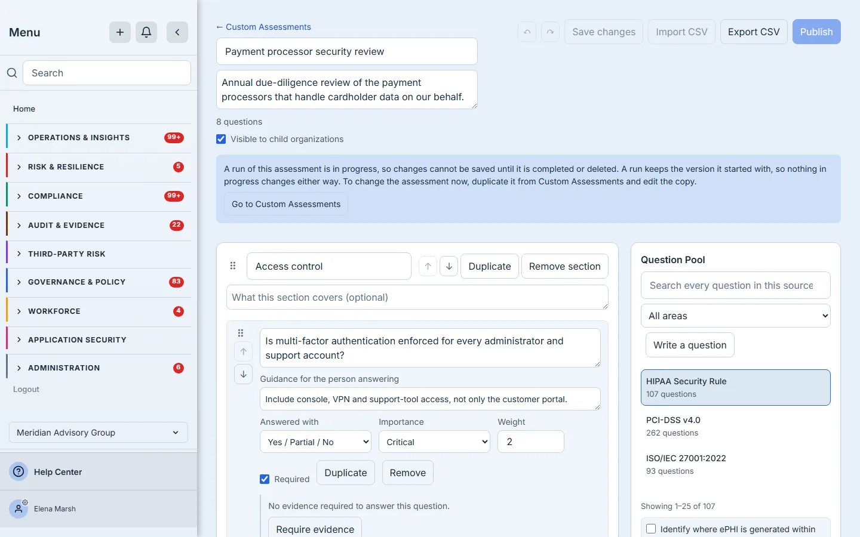Image resolution: width=860 pixels, height=537 pixels.
Task: Grab the Access control section drag handle
Action: [233, 266]
